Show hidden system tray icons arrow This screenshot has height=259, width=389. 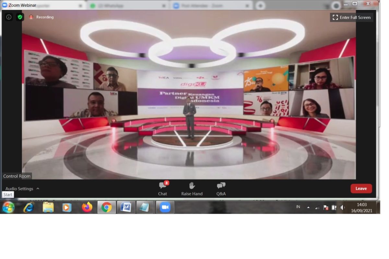[308, 208]
